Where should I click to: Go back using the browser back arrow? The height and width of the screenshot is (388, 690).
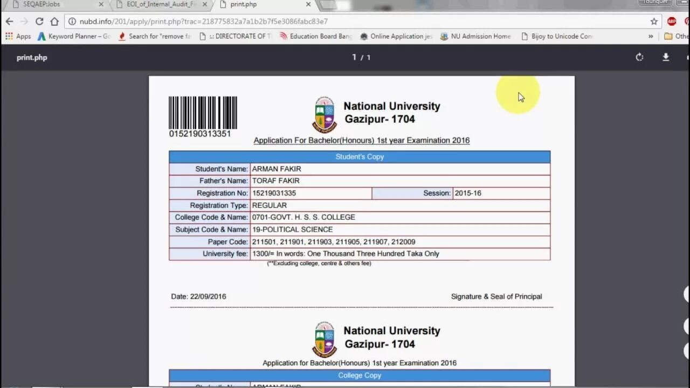click(9, 22)
